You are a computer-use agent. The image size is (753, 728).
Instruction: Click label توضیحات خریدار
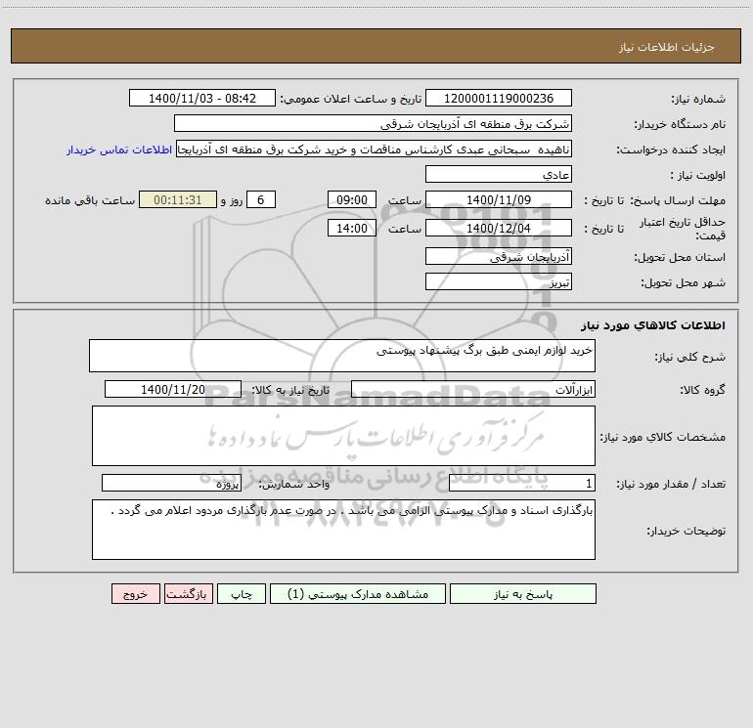687,531
